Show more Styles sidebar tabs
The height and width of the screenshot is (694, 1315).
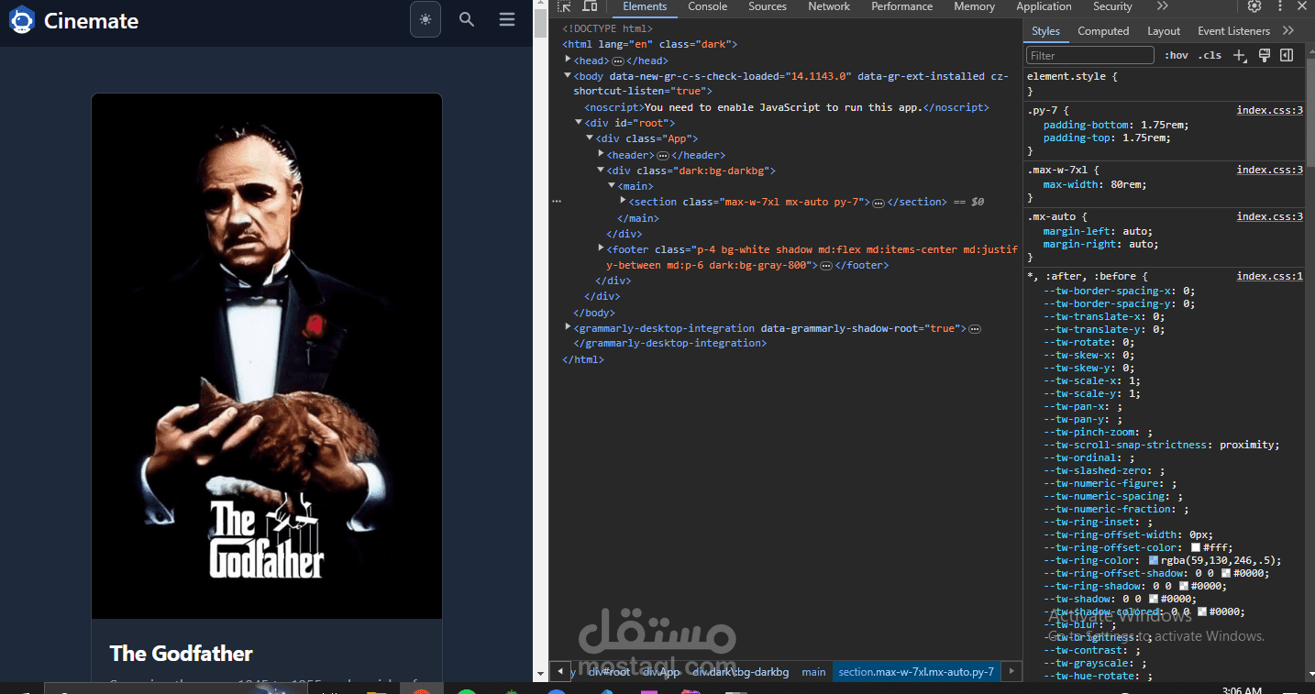(x=1288, y=30)
